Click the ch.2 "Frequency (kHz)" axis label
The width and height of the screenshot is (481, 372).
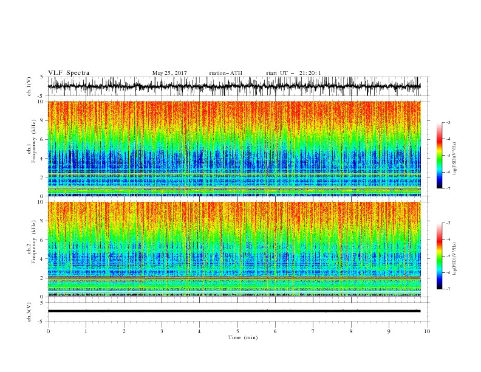click(x=33, y=242)
